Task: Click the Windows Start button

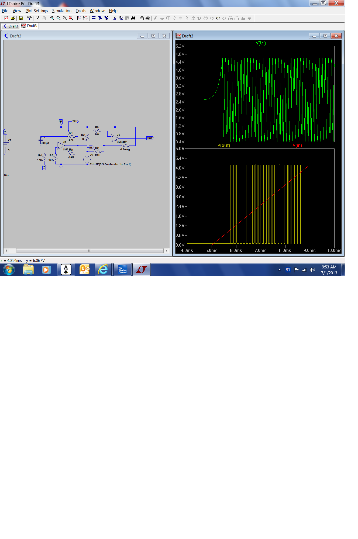Action: click(9, 269)
